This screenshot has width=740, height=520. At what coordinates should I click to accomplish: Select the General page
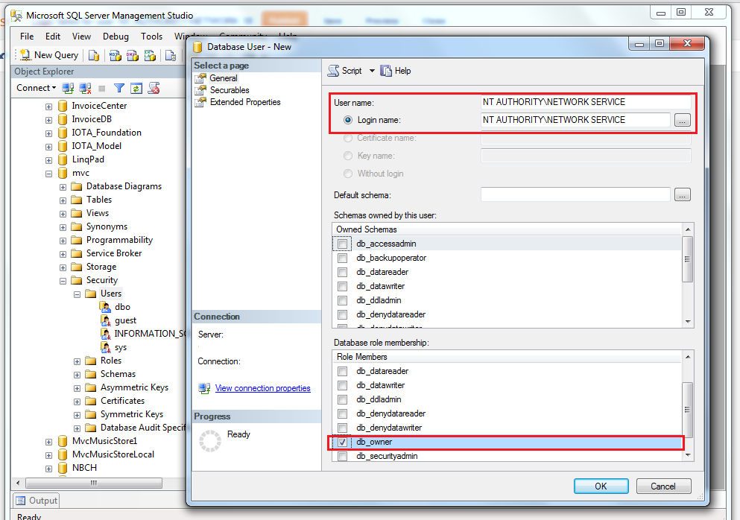pos(224,78)
